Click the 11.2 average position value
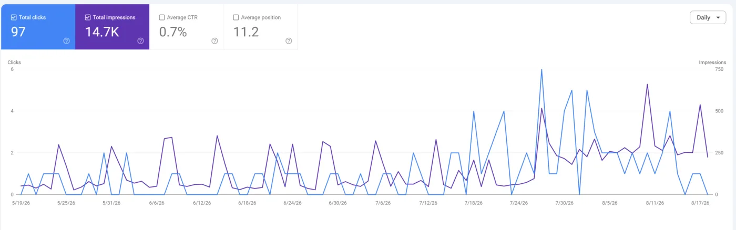The height and width of the screenshot is (230, 736). 246,32
